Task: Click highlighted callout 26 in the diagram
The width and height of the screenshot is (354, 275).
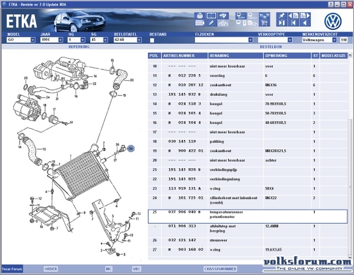Action: click(x=131, y=148)
